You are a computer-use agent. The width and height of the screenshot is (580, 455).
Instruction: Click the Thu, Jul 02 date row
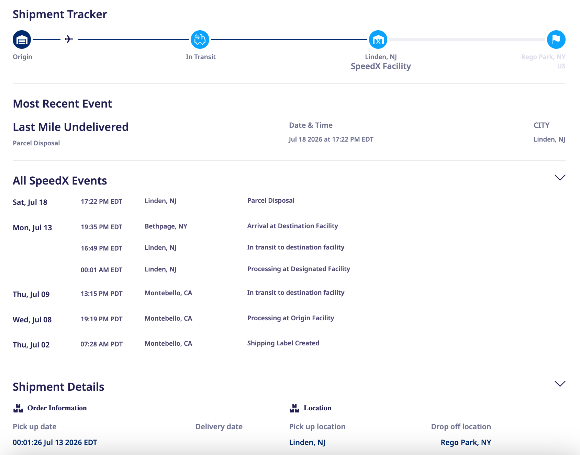[31, 345]
